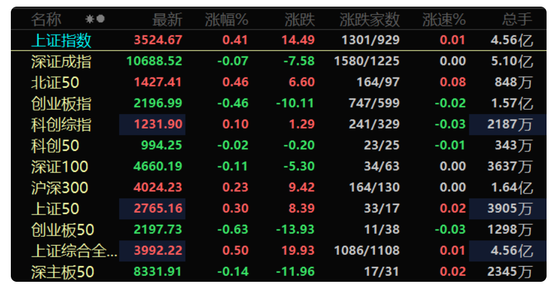Select the 上证综合全... index row
Screen dimensions: 558x289
pos(279,251)
